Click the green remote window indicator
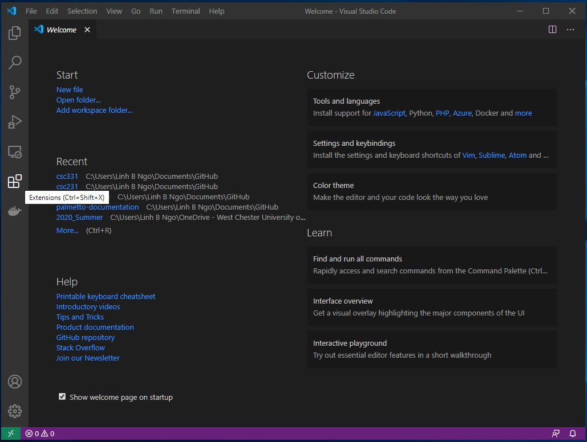This screenshot has width=587, height=442. (10, 433)
